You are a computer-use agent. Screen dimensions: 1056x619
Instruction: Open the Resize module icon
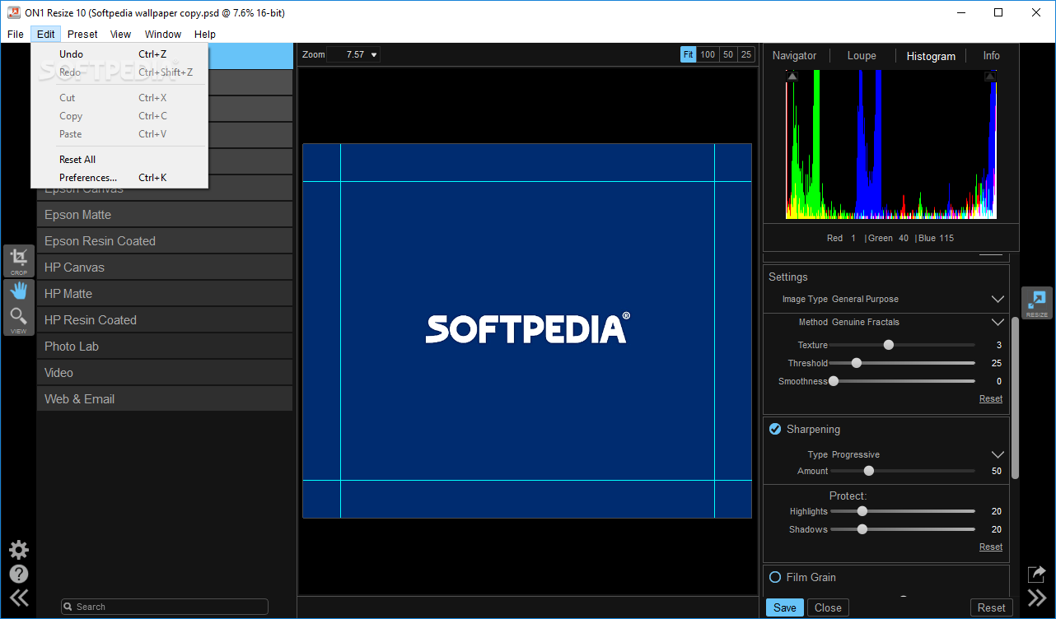(x=1037, y=304)
